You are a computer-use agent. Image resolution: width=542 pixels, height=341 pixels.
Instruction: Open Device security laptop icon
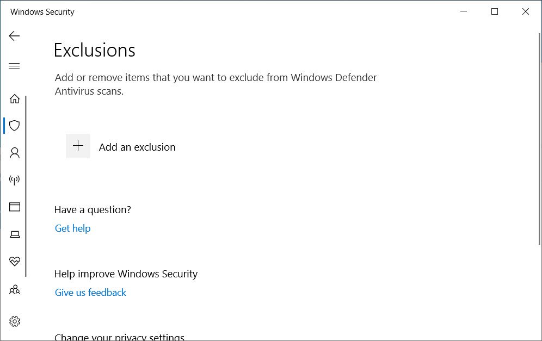[x=15, y=234]
